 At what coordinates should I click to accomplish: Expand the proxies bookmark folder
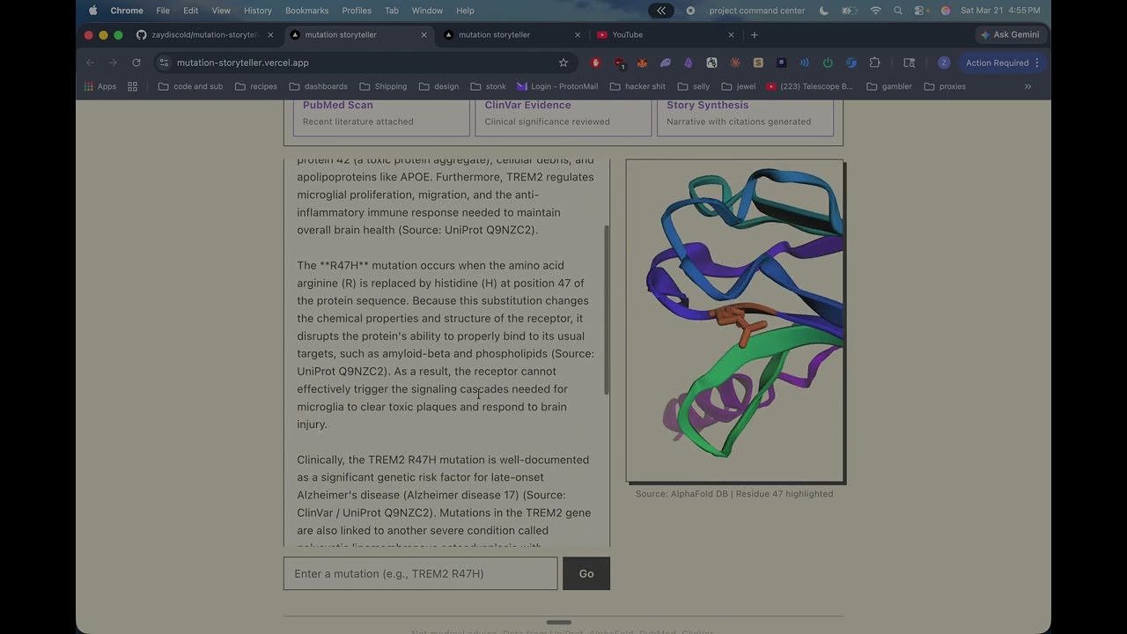coord(945,86)
